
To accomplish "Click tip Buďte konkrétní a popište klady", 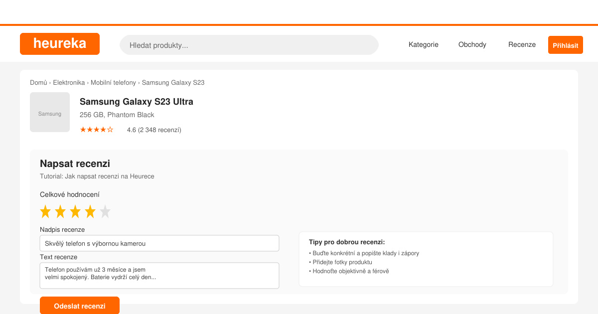I will tap(364, 253).
